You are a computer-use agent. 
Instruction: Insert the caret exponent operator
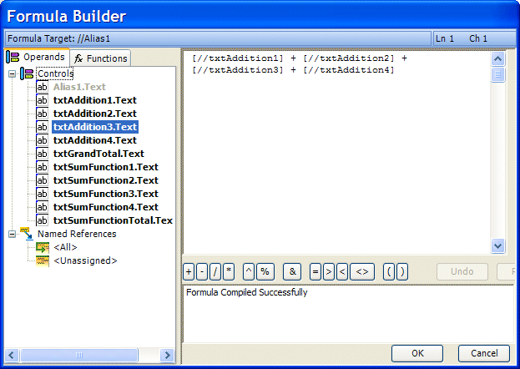click(x=249, y=271)
